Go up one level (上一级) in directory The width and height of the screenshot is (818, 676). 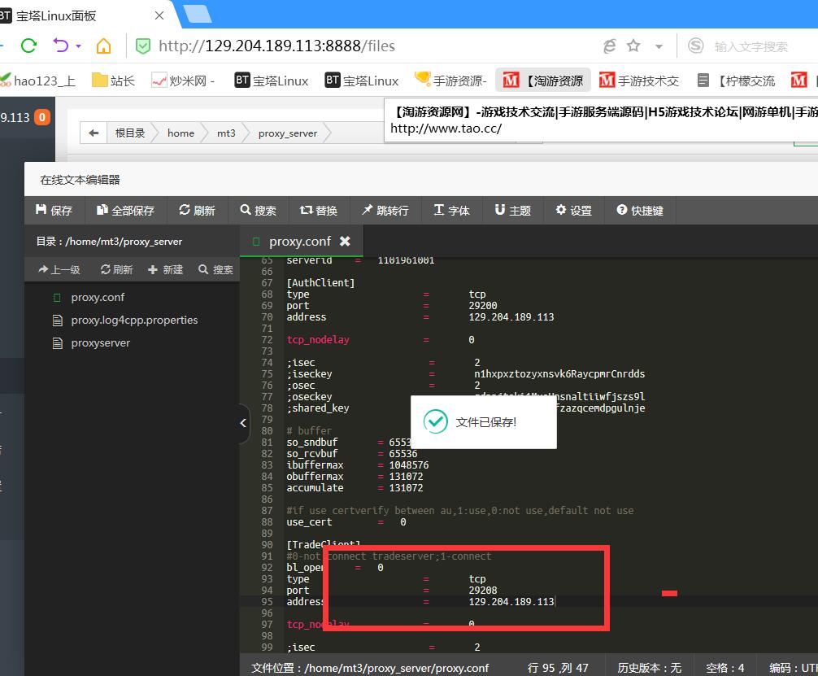[x=59, y=269]
